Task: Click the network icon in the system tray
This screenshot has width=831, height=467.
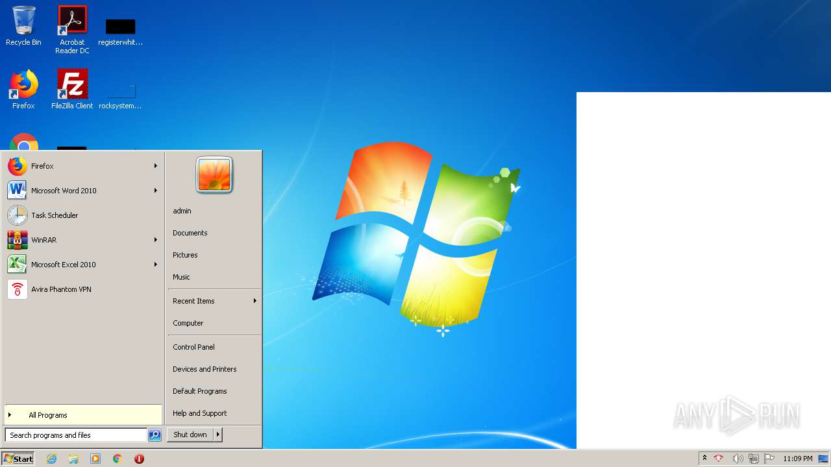Action: (754, 459)
